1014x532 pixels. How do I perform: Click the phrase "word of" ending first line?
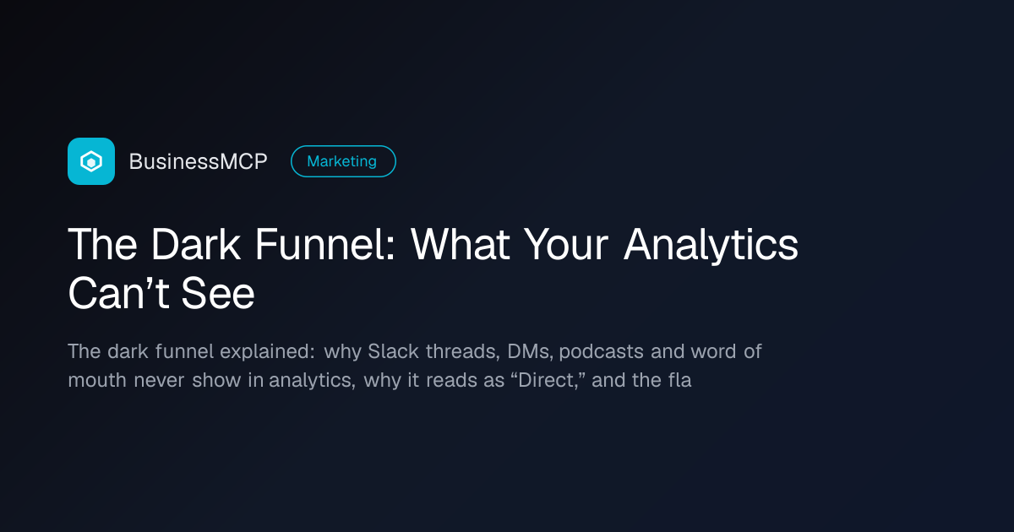726,351
